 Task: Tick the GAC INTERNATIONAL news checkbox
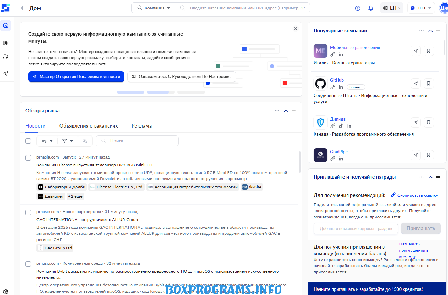point(28,212)
